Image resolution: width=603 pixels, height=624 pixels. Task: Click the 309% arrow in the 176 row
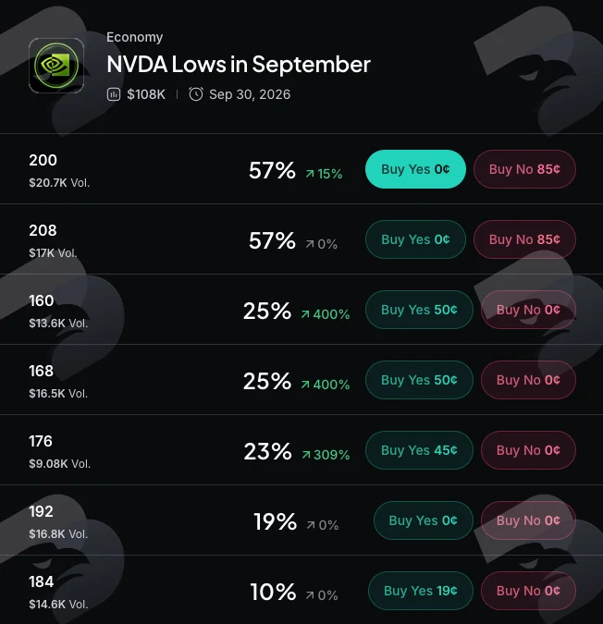coord(326,455)
